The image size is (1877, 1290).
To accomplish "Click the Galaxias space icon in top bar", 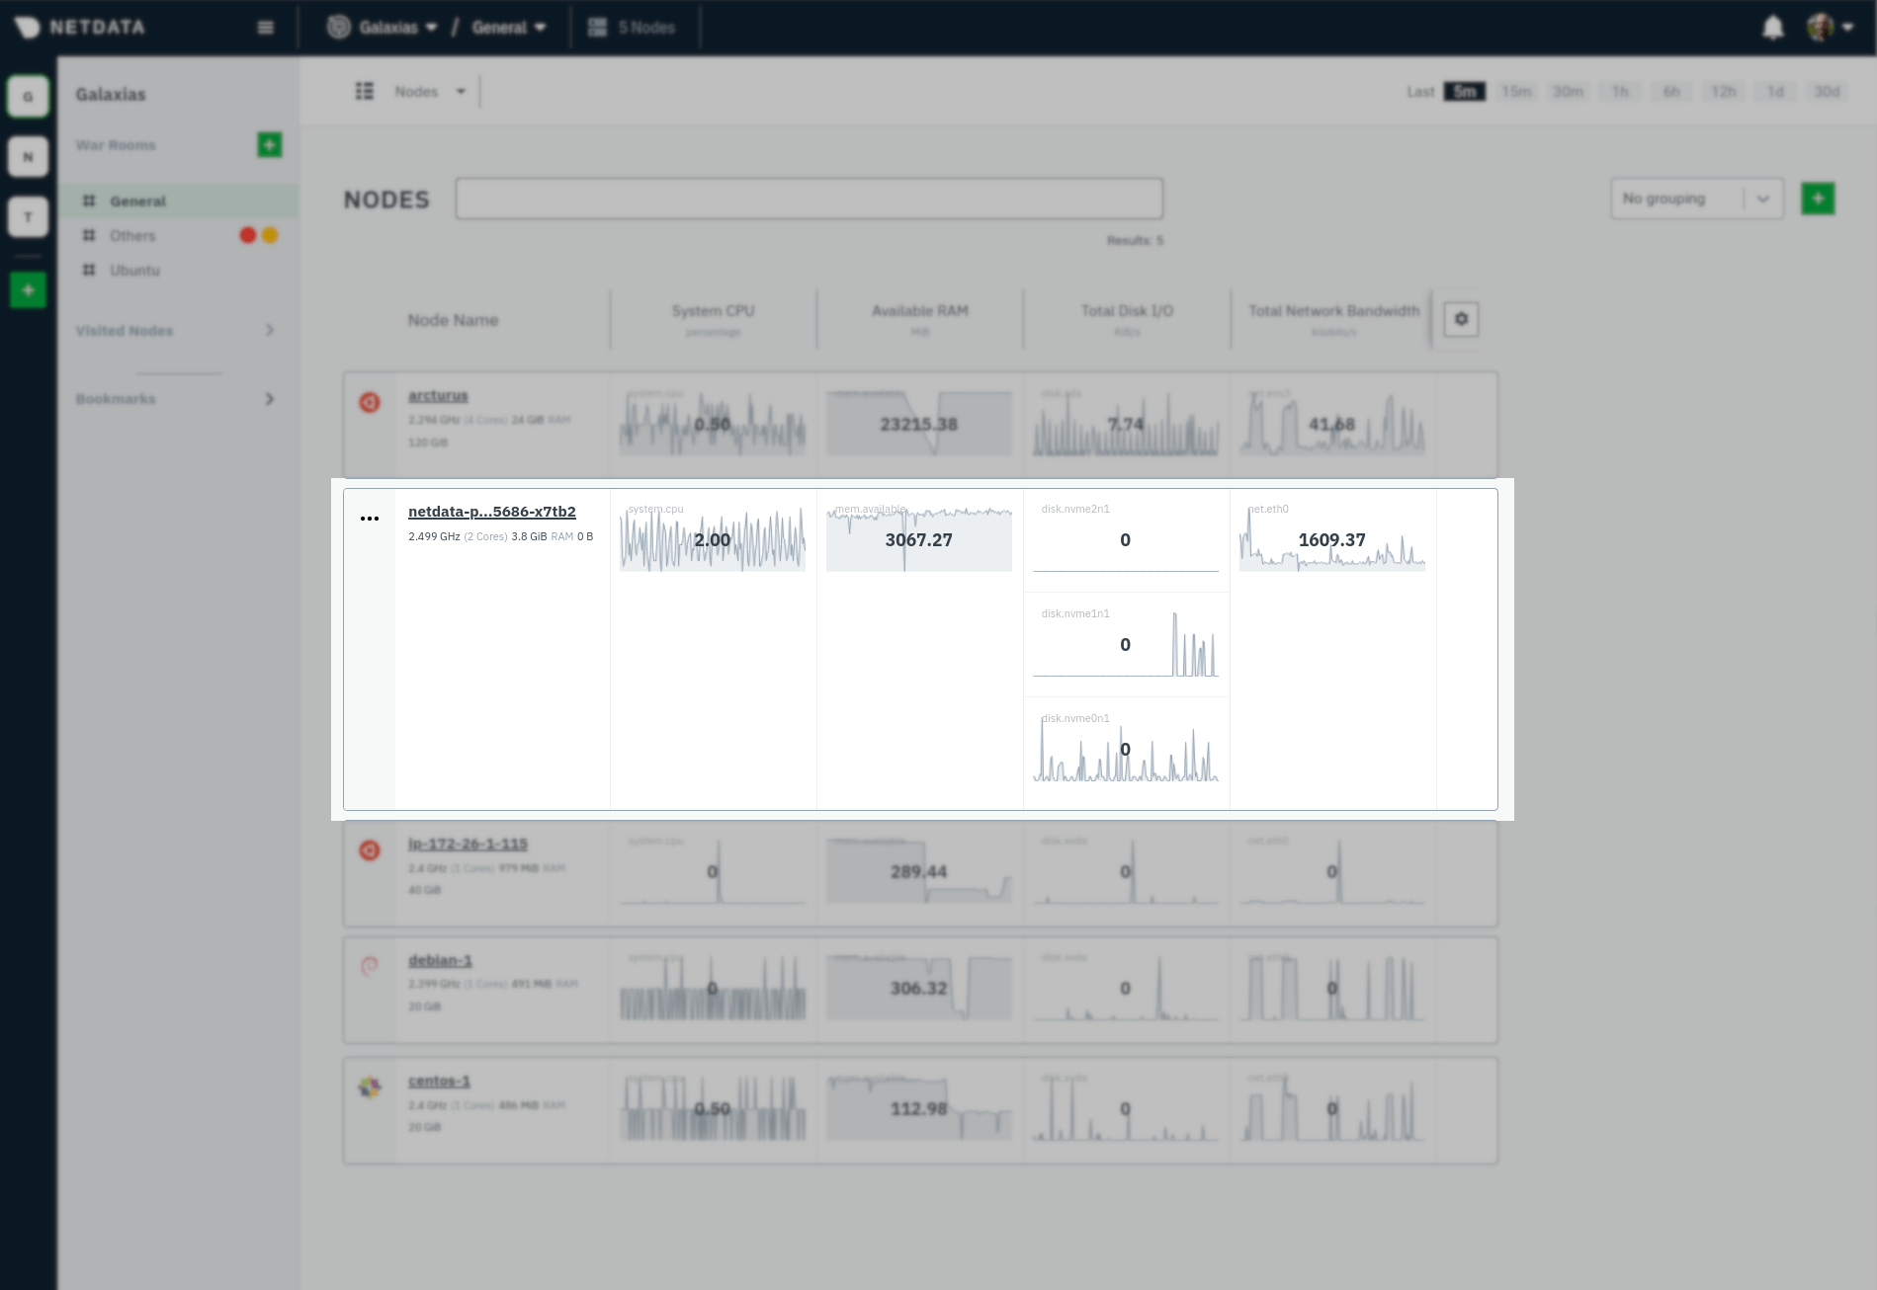I will click(339, 28).
